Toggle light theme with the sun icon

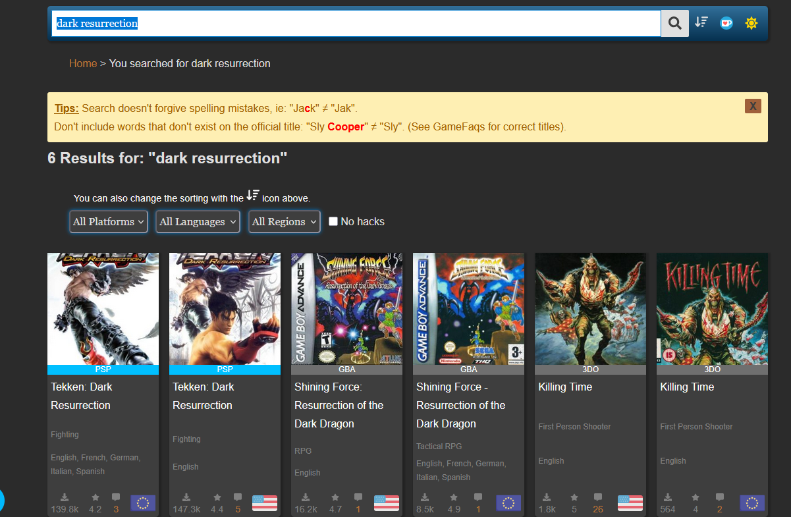(751, 23)
